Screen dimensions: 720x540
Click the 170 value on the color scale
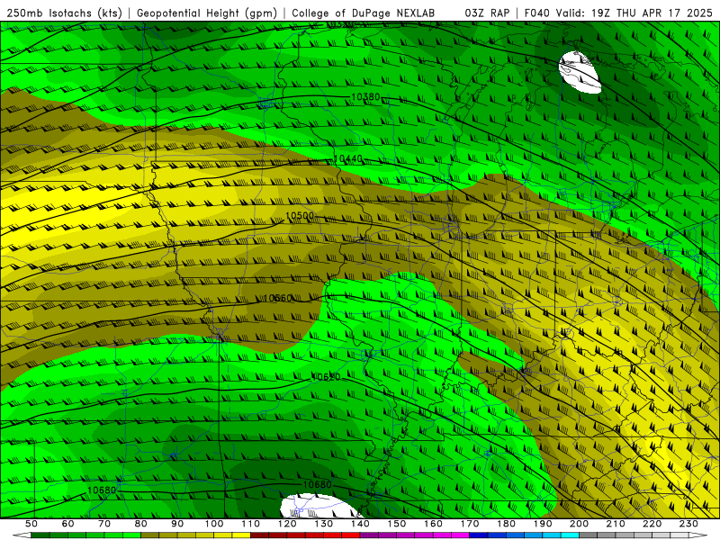tap(470, 524)
